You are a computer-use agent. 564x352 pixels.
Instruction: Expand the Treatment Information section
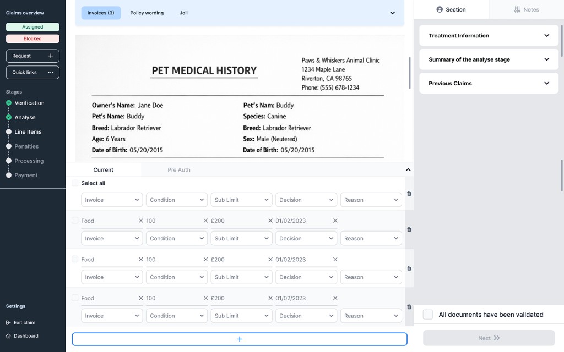489,36
